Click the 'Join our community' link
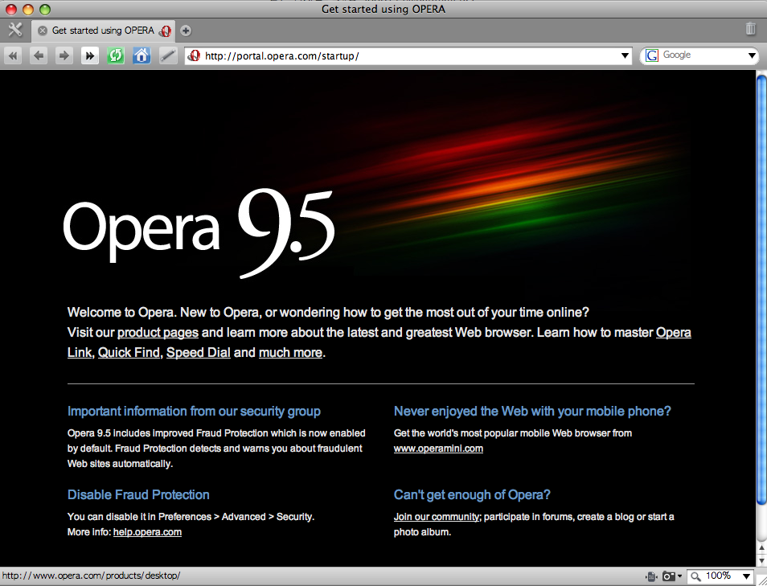This screenshot has height=586, width=767. [x=437, y=517]
